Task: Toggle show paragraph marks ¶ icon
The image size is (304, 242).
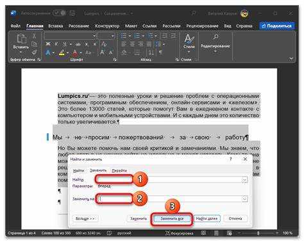Action: point(160,52)
